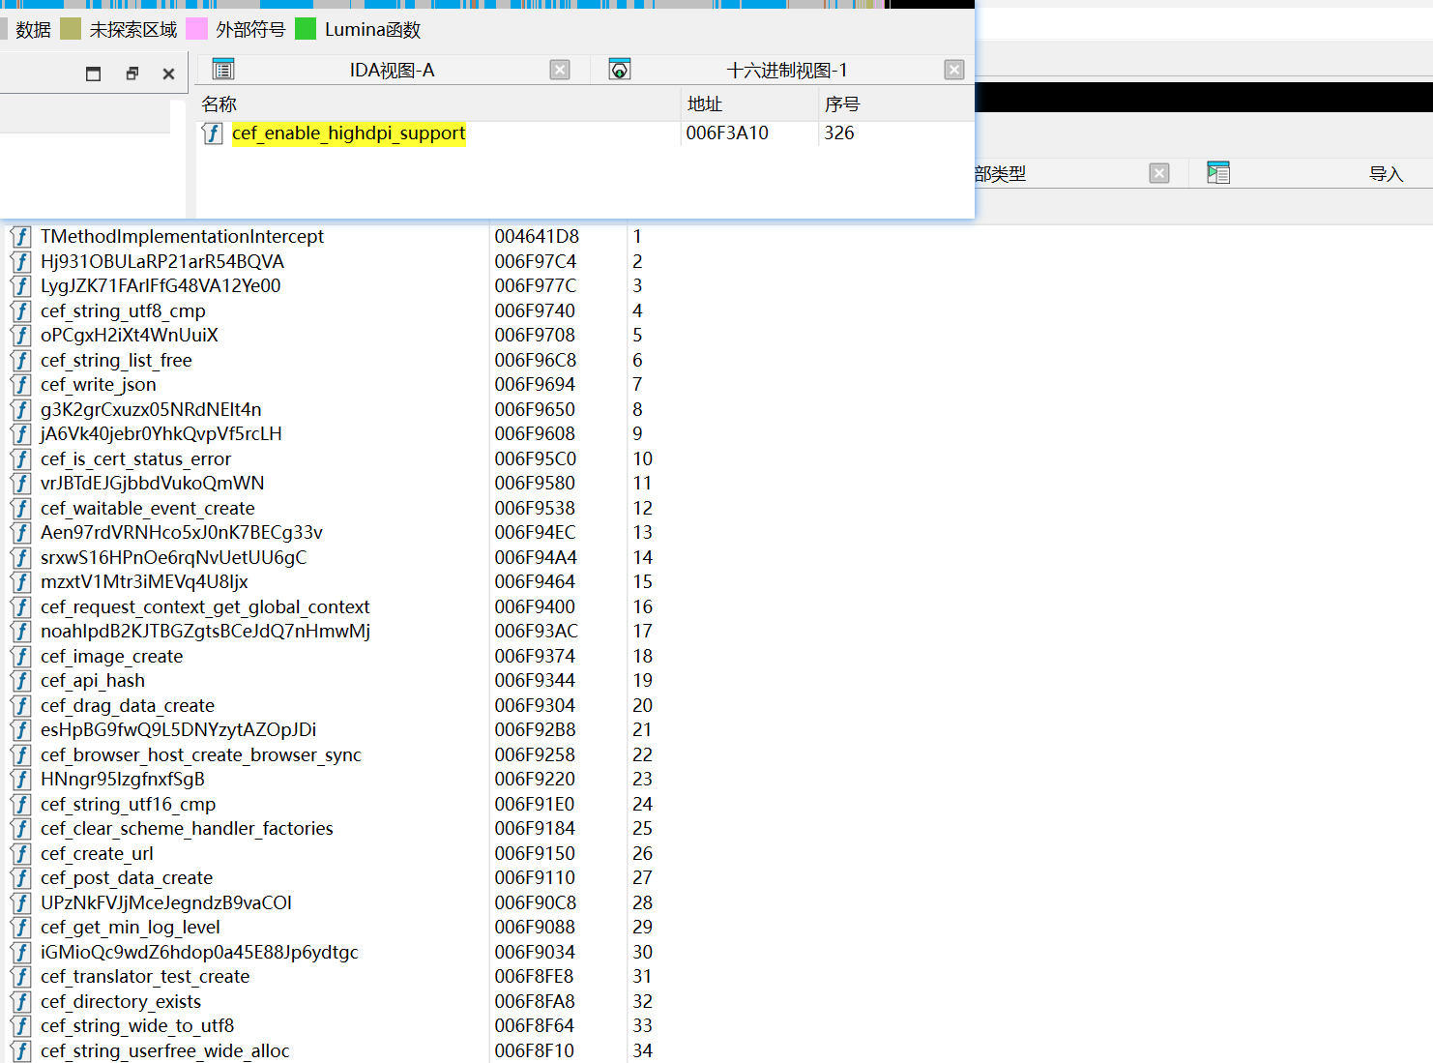This screenshot has height=1063, width=1433.
Task: Click function icon next to cef_api_hash
Action: click(x=20, y=681)
